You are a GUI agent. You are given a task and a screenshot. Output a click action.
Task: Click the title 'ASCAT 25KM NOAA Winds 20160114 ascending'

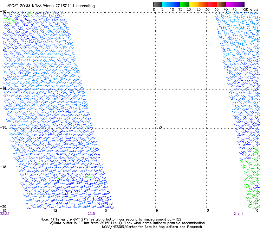click(51, 6)
